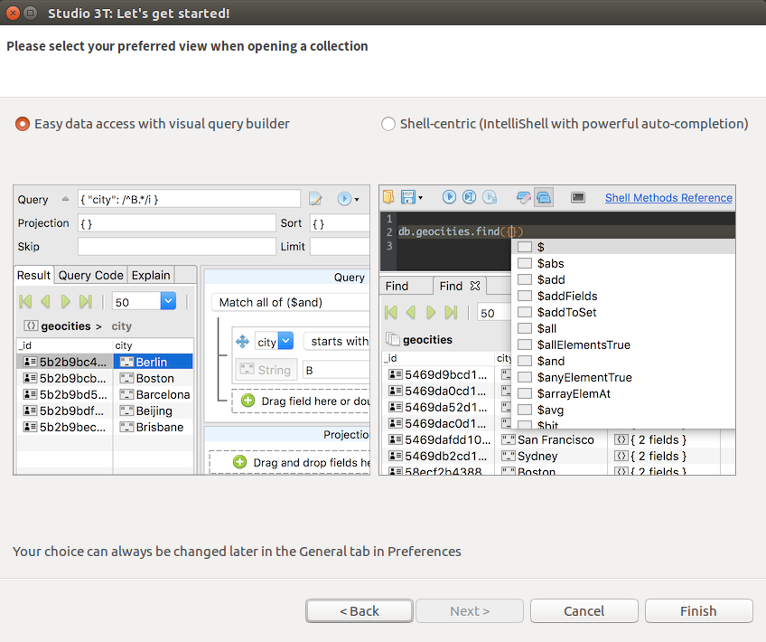Select the Sydney cell in the Find results
The image size is (766, 642).
click(551, 456)
